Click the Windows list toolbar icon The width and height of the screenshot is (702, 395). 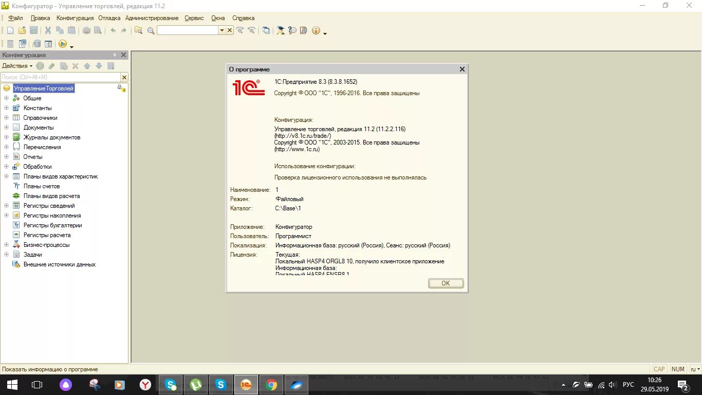266,30
